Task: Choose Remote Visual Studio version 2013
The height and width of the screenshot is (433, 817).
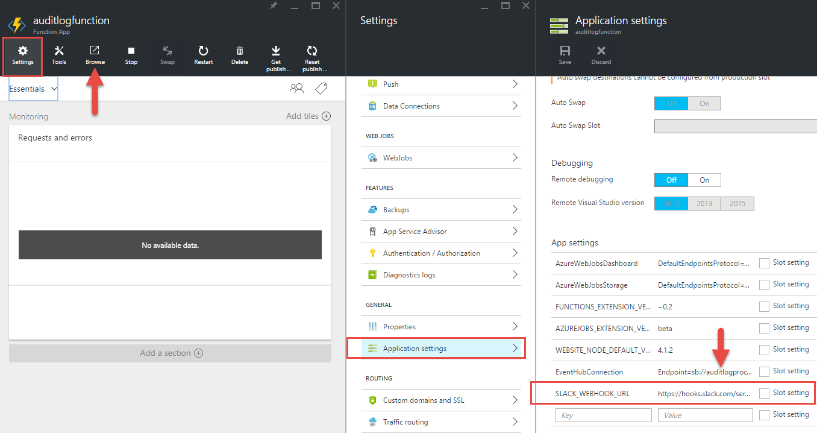Action: pos(704,204)
